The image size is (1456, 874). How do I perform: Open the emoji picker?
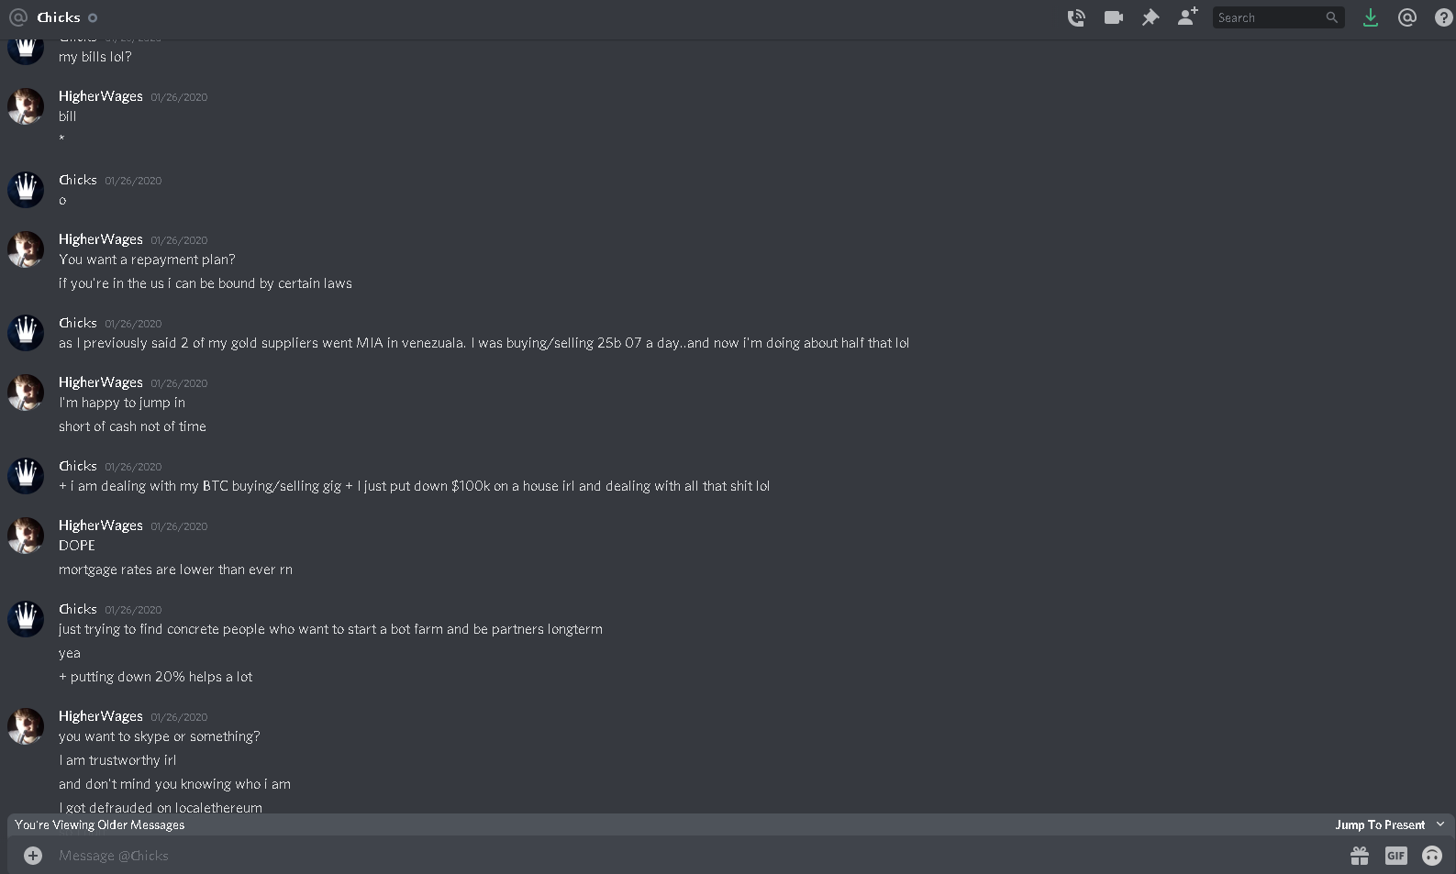pos(1431,856)
